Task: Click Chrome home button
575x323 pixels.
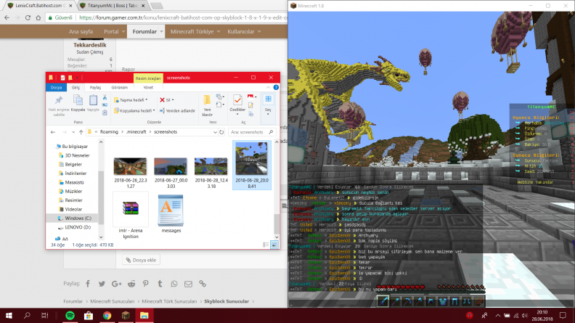Action: [x=38, y=17]
